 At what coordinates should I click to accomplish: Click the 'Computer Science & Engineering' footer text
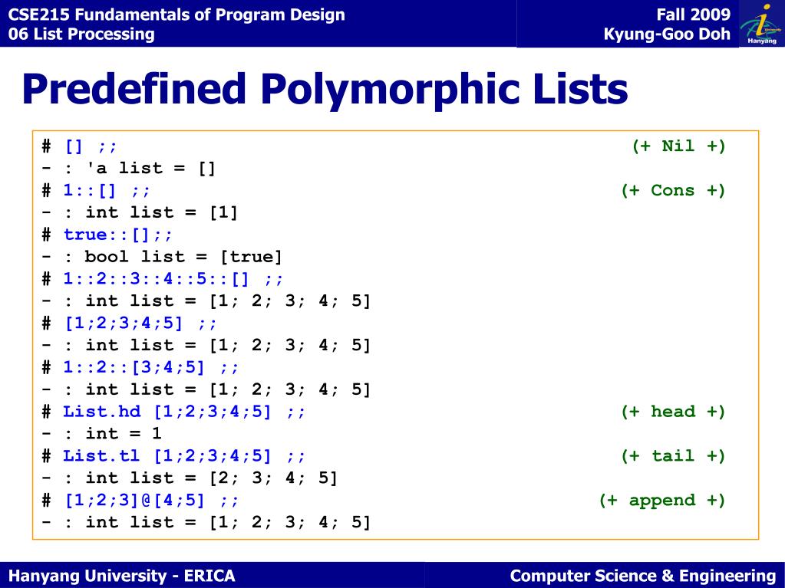(x=643, y=576)
